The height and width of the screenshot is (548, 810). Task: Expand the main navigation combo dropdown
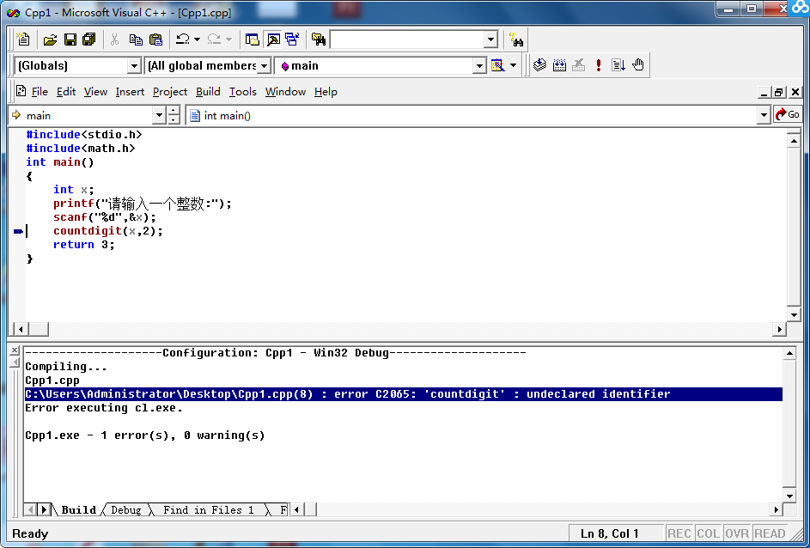tap(160, 115)
